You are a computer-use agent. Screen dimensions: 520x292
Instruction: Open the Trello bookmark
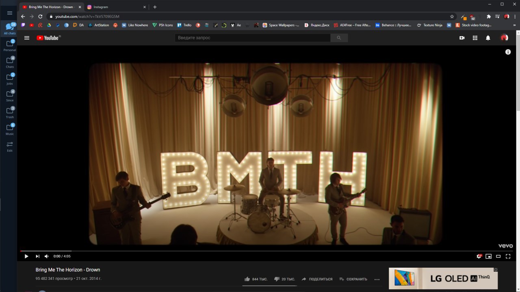tap(184, 25)
